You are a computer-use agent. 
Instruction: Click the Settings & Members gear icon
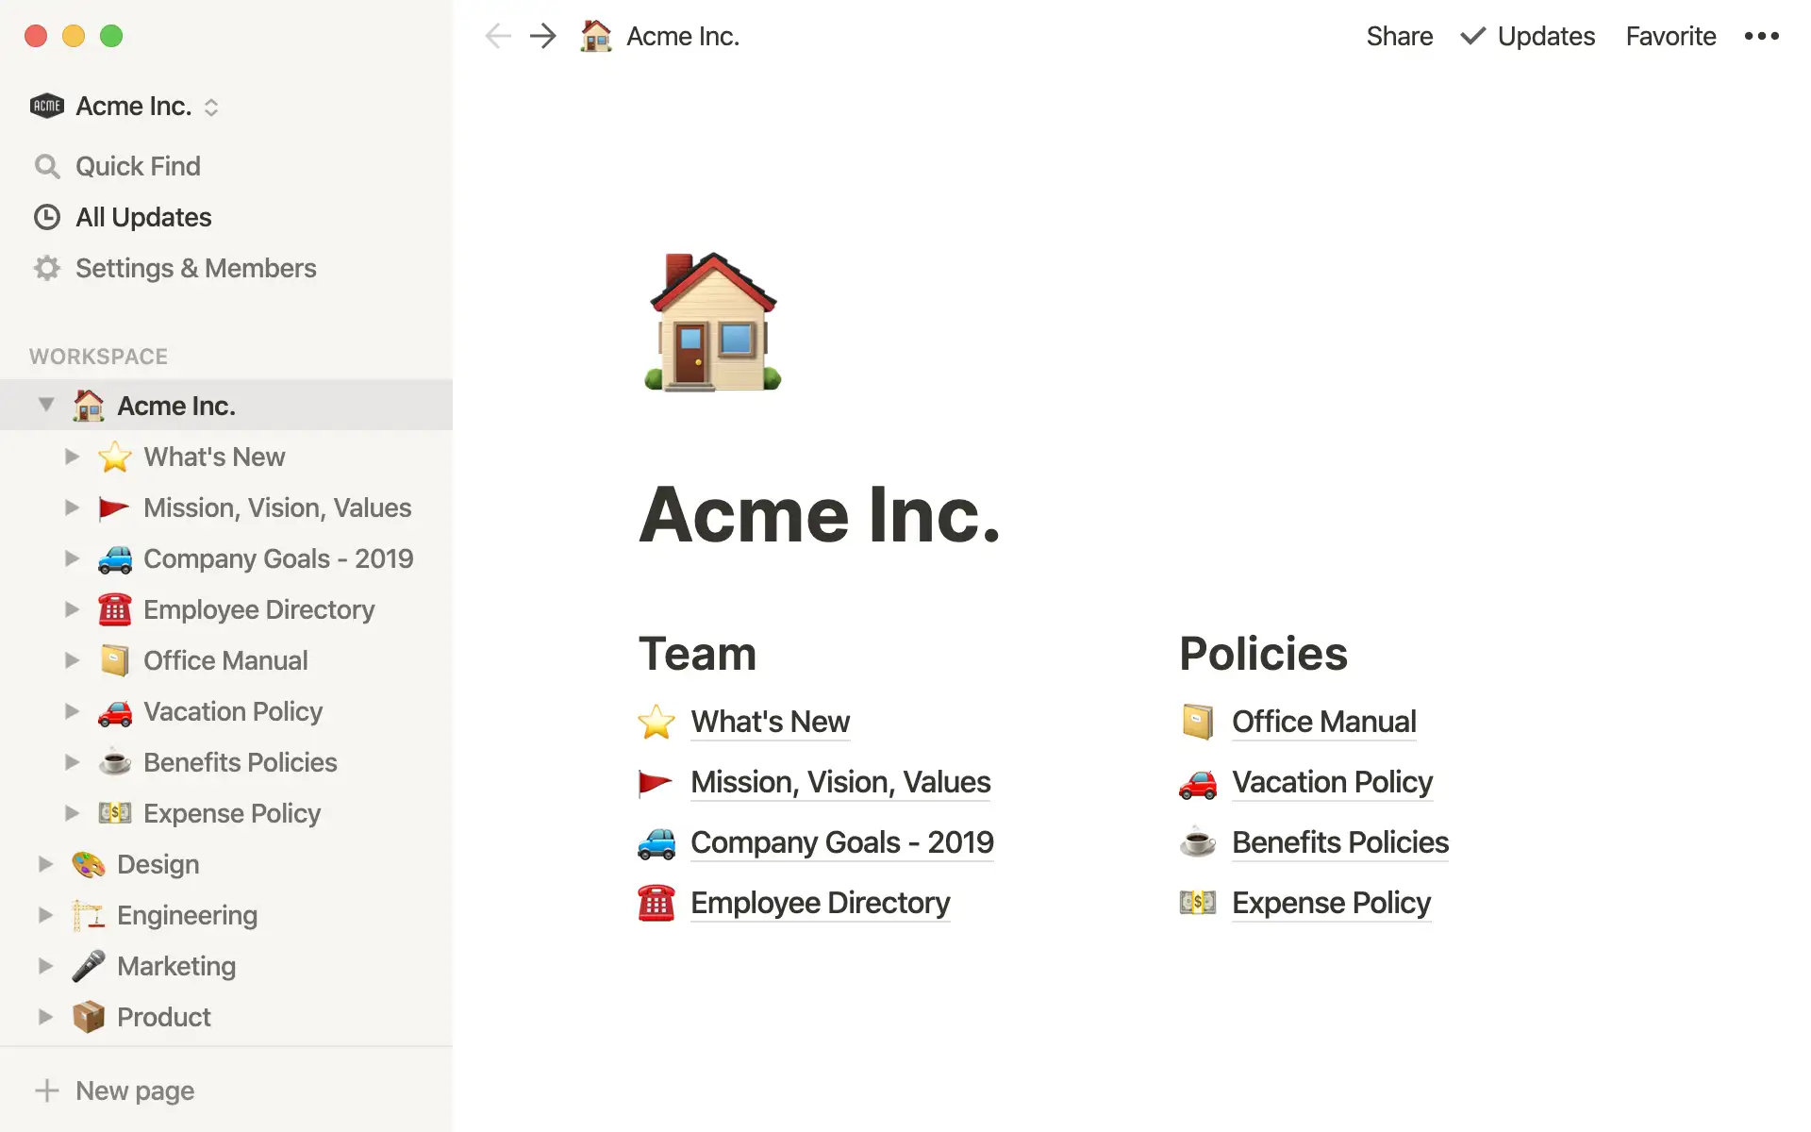(45, 267)
